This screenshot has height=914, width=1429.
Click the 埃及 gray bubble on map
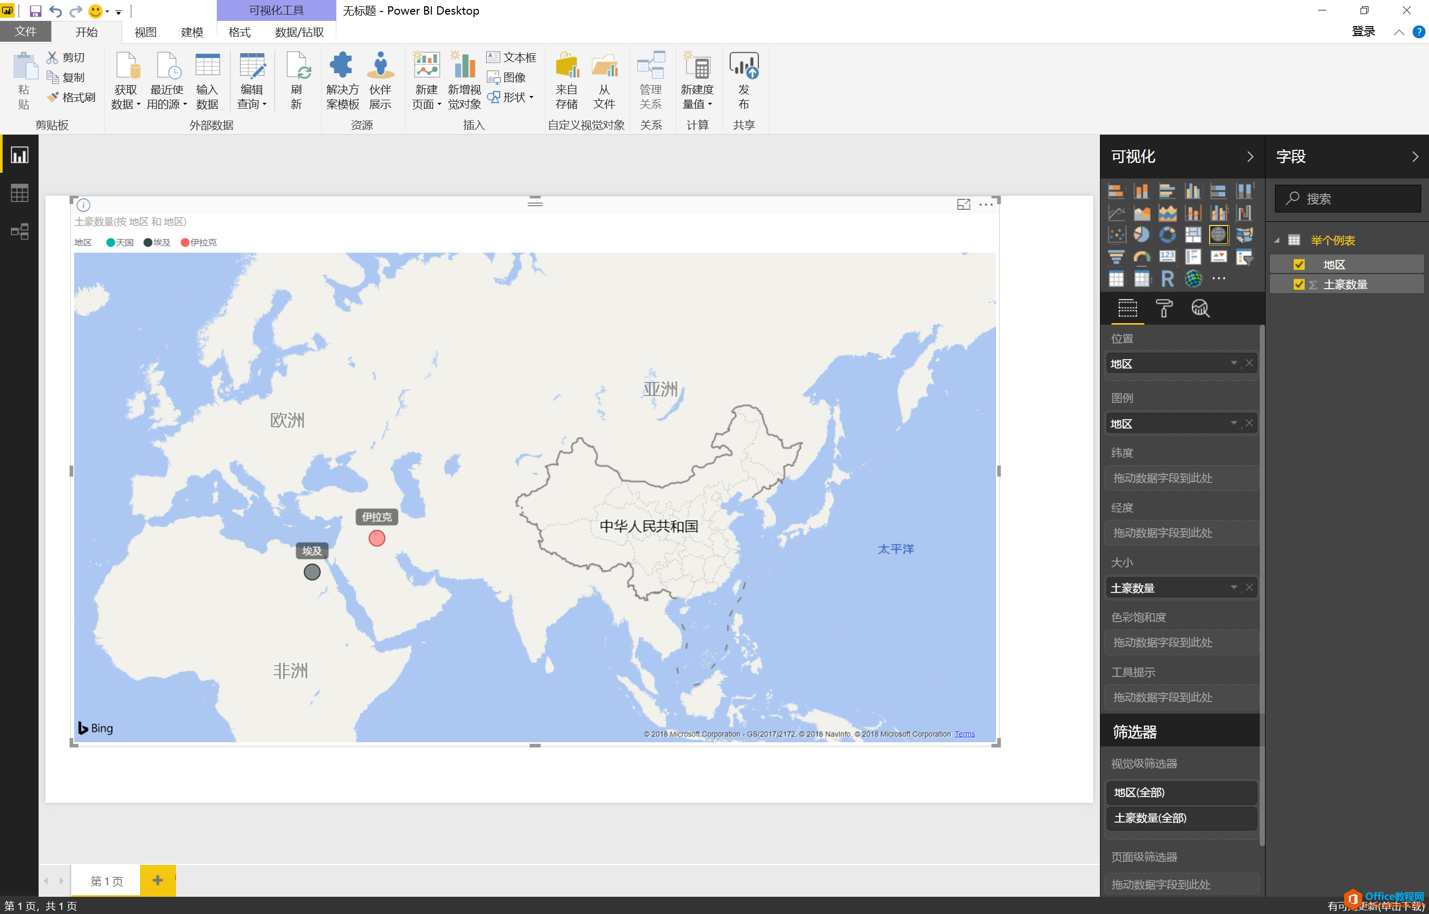312,572
